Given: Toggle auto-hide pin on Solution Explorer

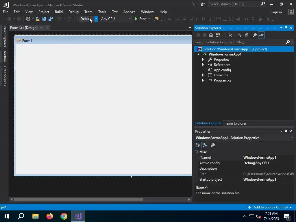Looking at the screenshot, I should [x=286, y=28].
